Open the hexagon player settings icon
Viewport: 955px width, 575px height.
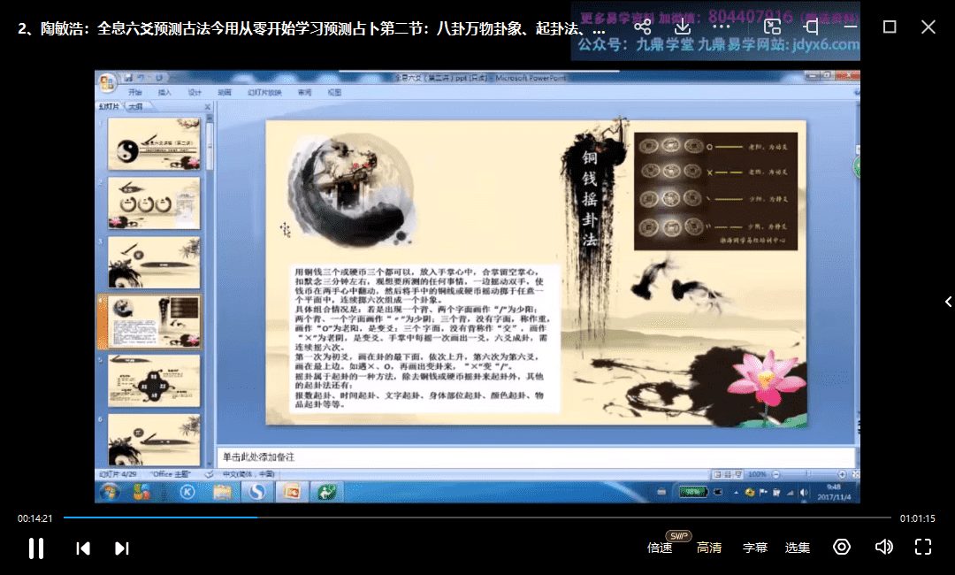click(842, 547)
